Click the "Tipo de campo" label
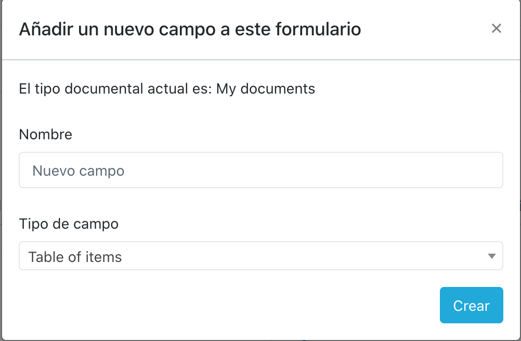The image size is (521, 341). click(x=69, y=224)
